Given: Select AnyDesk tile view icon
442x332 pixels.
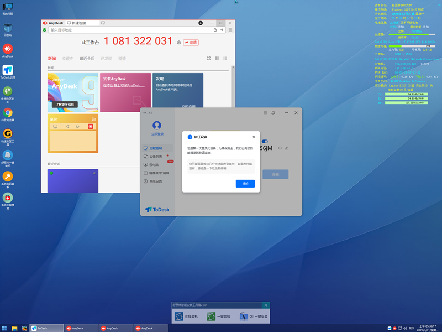Looking at the screenshot, I should coord(217,58).
